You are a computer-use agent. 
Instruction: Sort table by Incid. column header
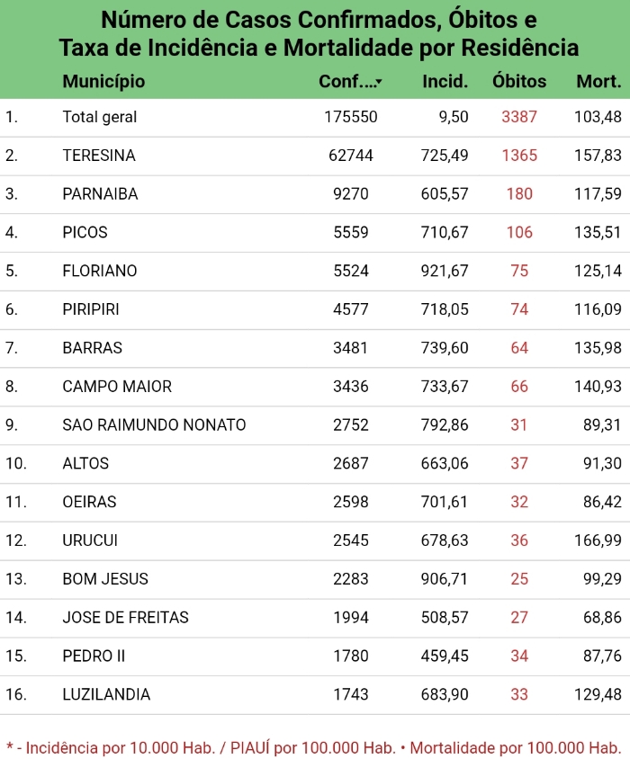tap(445, 81)
